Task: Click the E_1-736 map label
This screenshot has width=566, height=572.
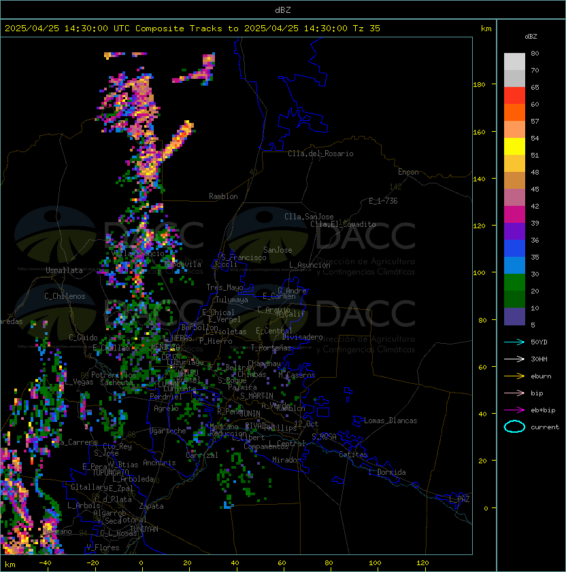Action: point(383,201)
